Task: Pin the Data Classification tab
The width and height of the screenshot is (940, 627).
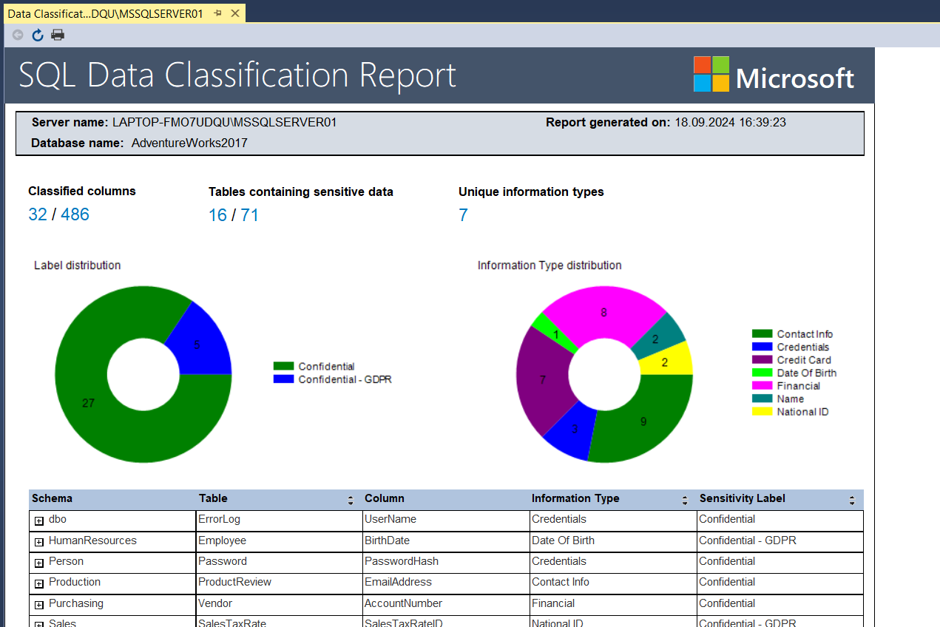Action: [218, 13]
